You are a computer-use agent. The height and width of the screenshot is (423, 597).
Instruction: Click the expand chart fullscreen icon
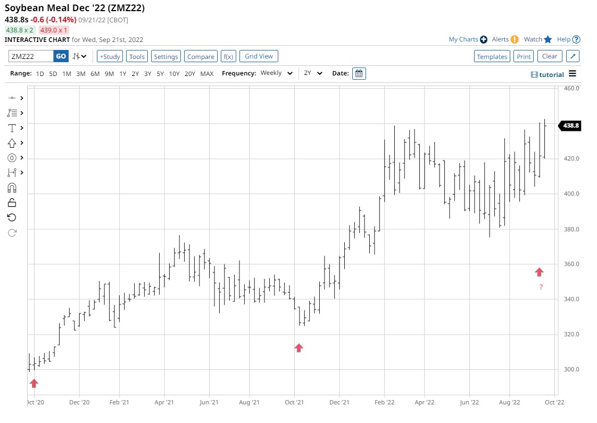573,56
